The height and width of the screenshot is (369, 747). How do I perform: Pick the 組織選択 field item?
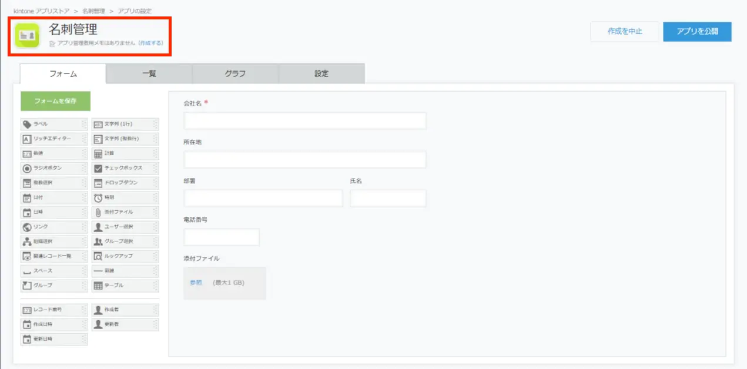(53, 241)
